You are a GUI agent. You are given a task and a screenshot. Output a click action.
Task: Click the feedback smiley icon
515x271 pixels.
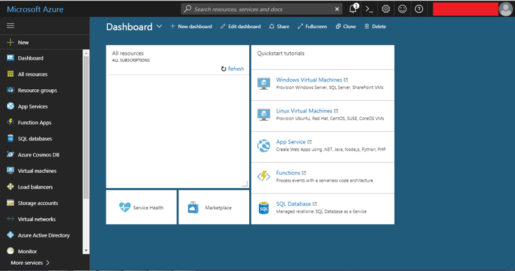click(402, 9)
